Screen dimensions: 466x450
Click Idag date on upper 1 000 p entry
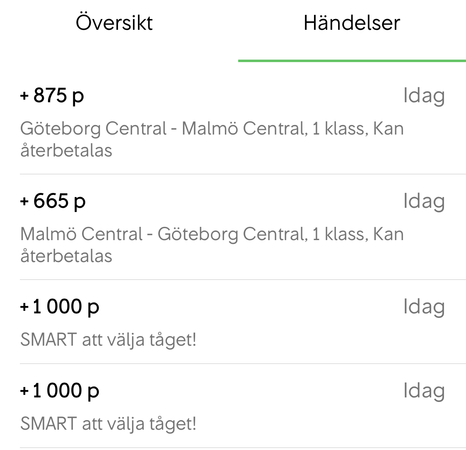pos(424,307)
